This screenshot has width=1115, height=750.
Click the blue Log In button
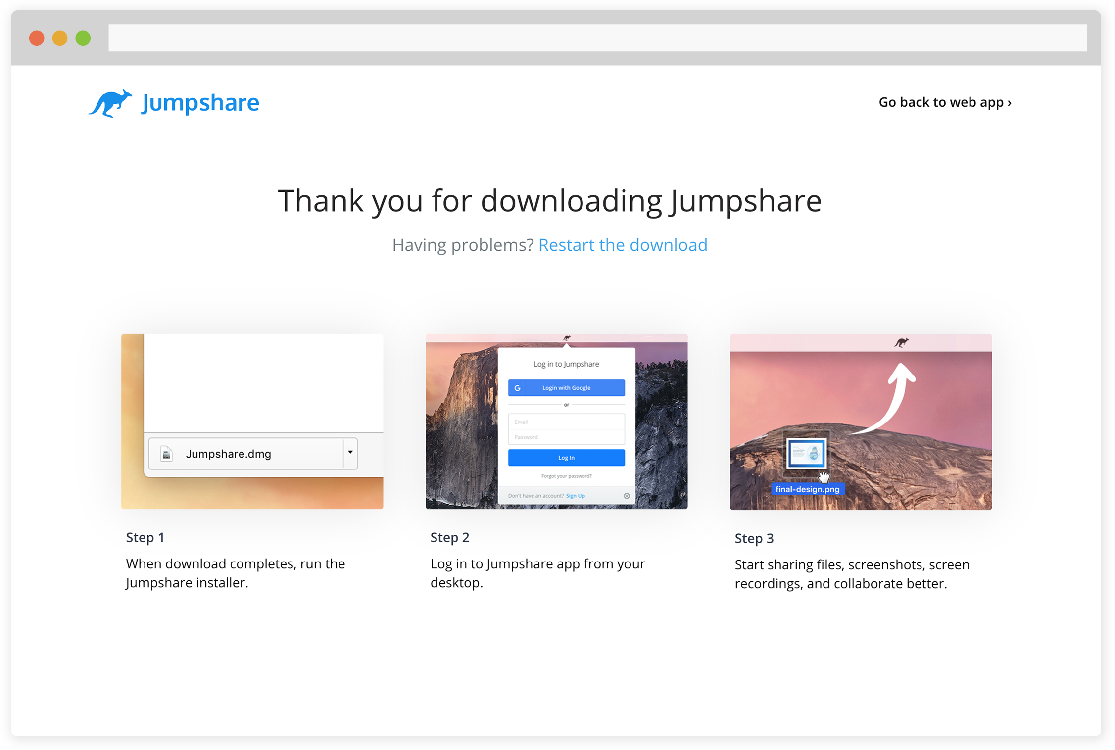(566, 458)
